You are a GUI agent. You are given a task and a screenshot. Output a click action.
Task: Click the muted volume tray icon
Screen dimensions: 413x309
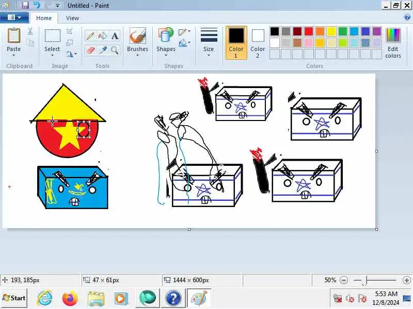350,299
